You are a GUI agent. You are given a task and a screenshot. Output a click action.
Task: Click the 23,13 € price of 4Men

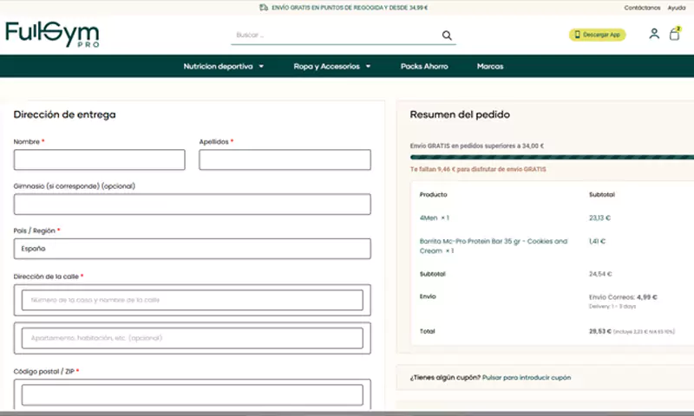coord(599,218)
